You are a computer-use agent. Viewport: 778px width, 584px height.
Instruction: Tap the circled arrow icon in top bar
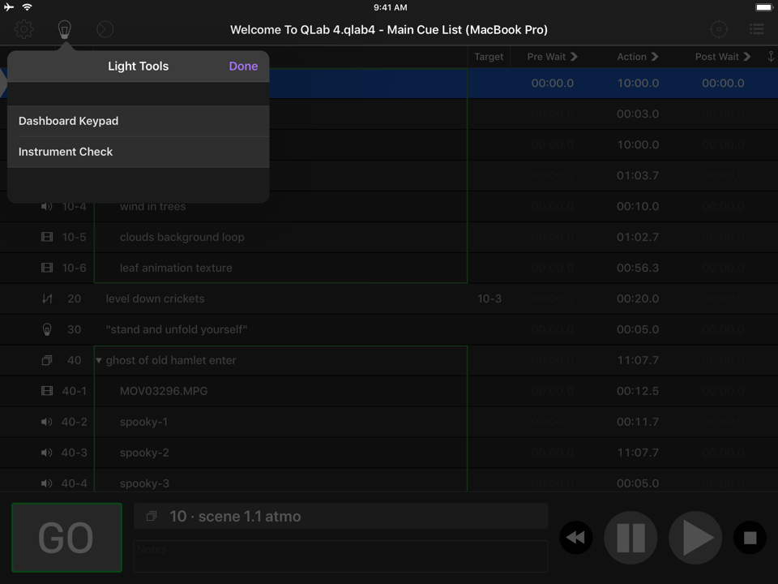click(105, 30)
